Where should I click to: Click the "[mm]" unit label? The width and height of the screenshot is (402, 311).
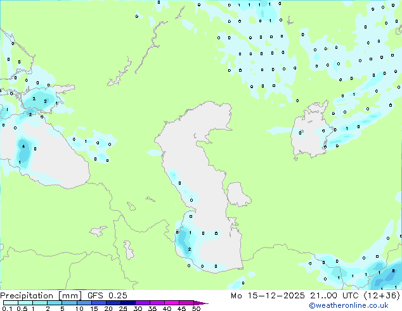(x=70, y=296)
